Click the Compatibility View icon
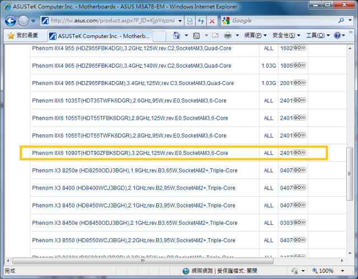Viewport: 358px width, 279px height. click(x=190, y=21)
